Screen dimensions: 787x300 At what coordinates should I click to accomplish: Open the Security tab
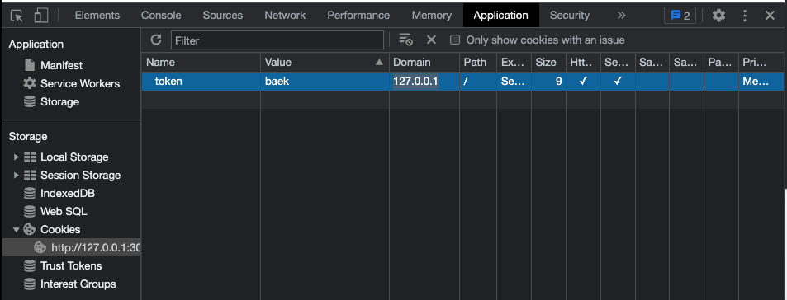tap(569, 16)
